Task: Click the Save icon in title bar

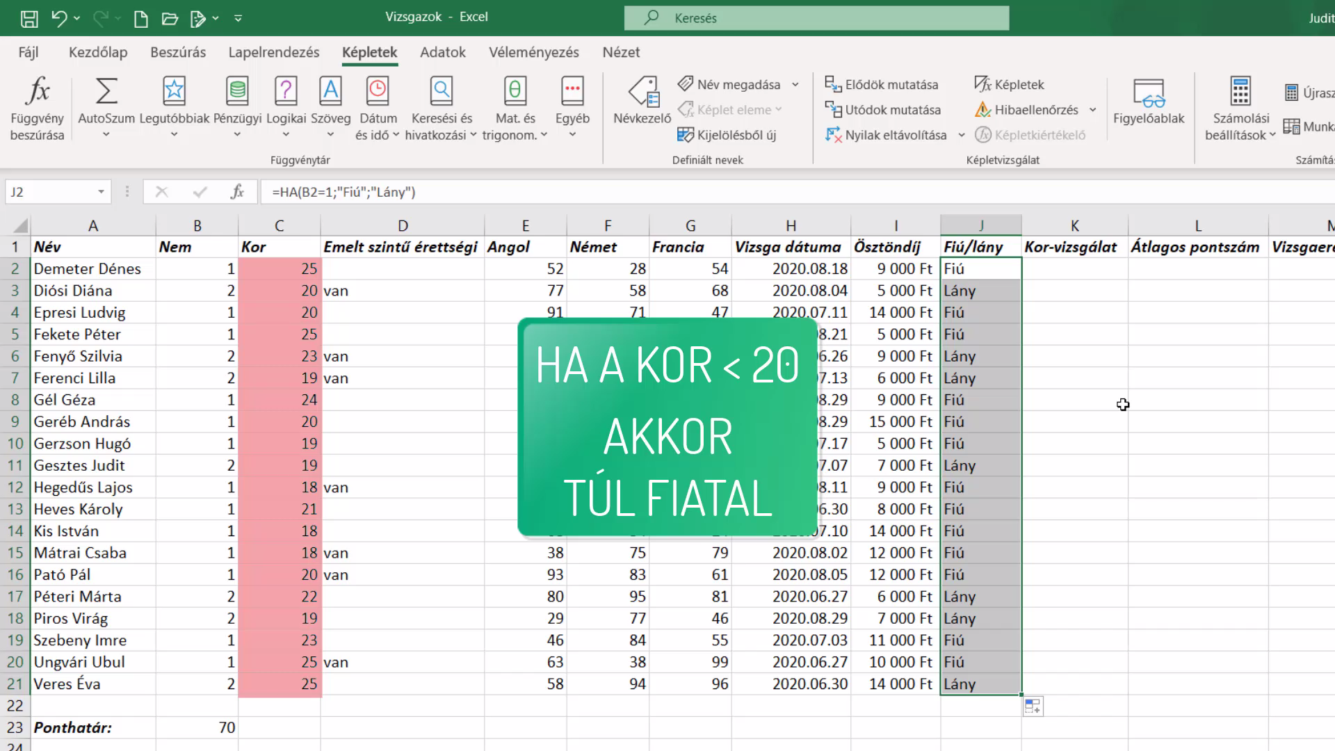Action: coord(29,18)
